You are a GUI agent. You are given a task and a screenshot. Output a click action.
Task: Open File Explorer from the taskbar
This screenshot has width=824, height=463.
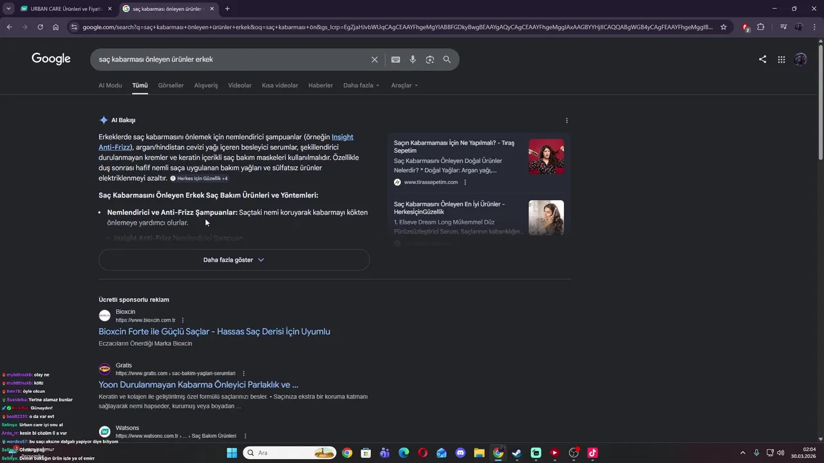pos(479,453)
